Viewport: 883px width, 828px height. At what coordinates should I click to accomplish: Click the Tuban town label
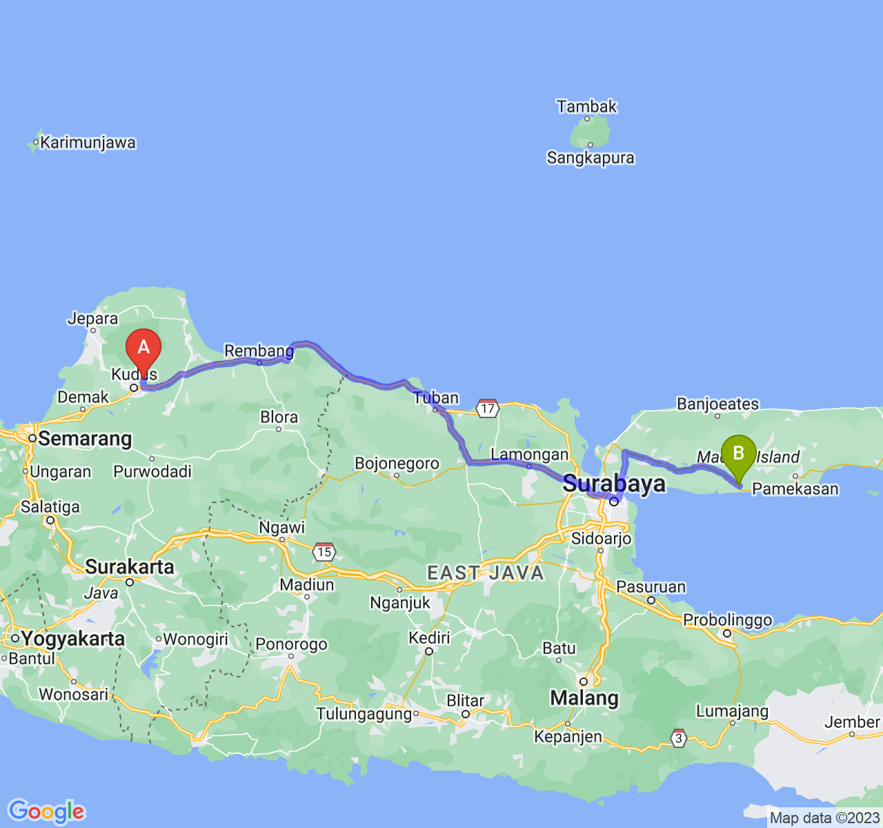click(x=436, y=397)
